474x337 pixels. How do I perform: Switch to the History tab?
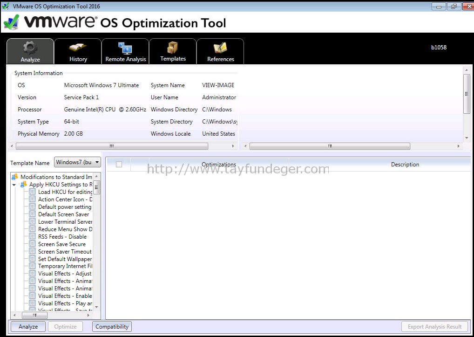click(78, 51)
